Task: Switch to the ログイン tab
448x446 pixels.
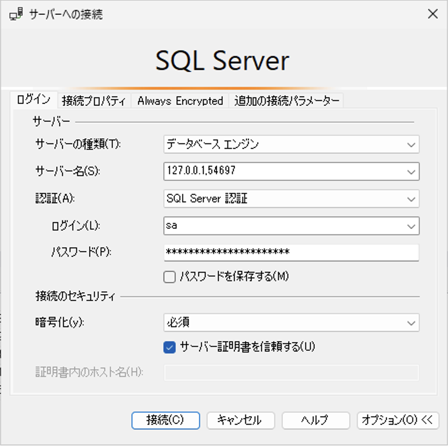Action: (34, 99)
